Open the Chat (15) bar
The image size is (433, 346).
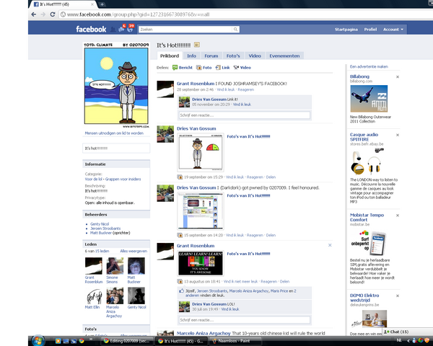click(407, 332)
